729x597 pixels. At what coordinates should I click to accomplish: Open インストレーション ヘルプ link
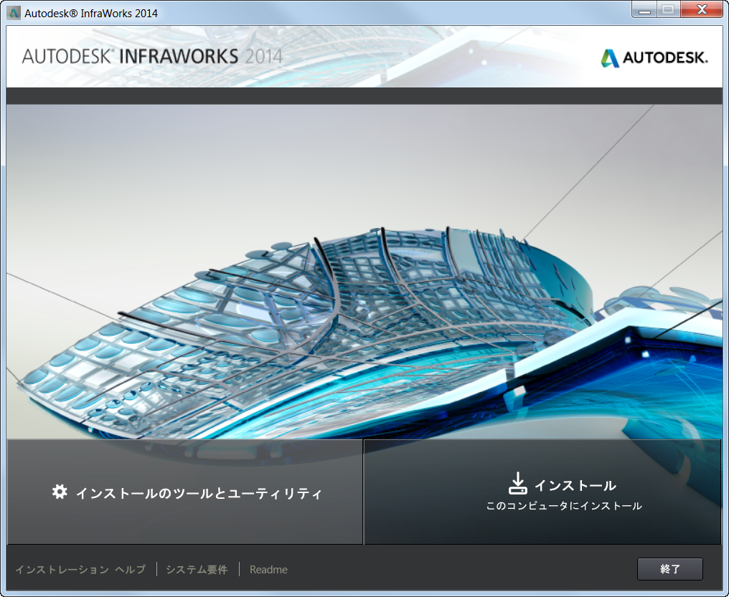click(80, 570)
